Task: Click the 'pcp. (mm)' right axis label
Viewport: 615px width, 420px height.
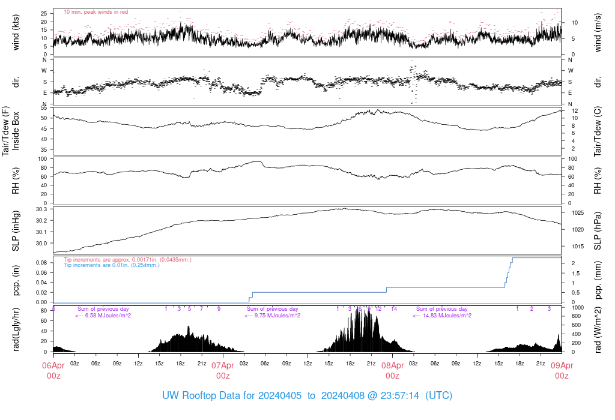Action: tap(598, 280)
